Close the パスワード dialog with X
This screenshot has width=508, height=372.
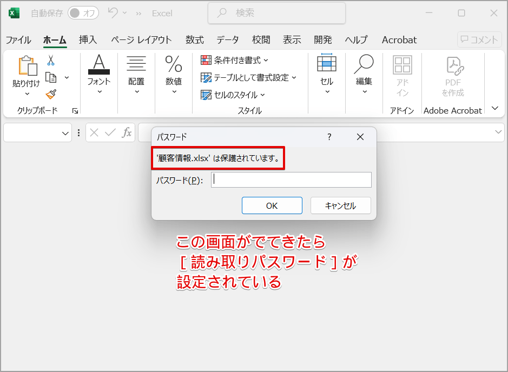[360, 137]
